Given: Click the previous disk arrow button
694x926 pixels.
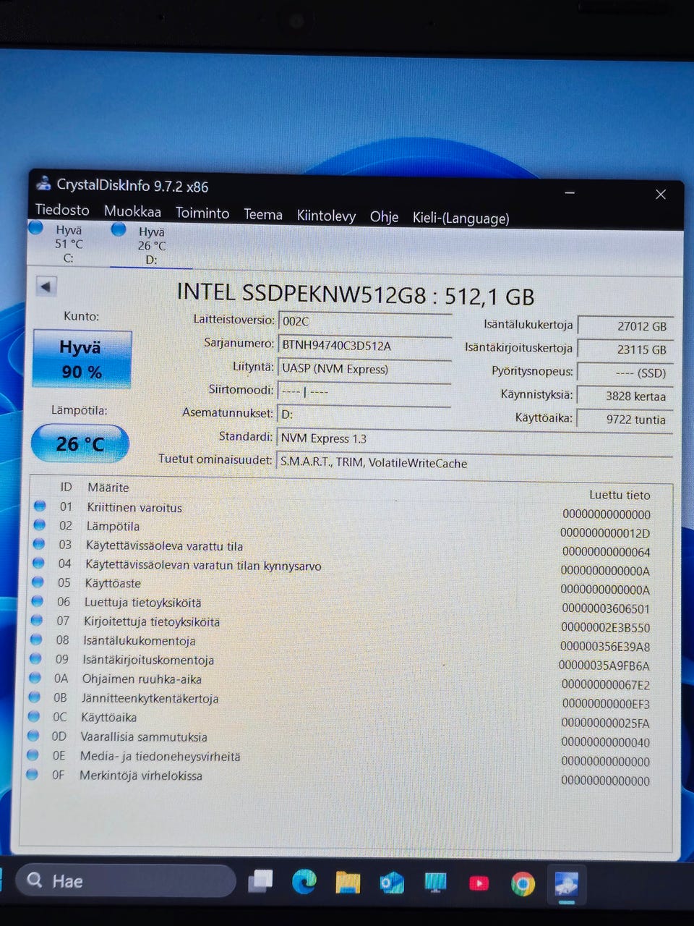Looking at the screenshot, I should 46,286.
